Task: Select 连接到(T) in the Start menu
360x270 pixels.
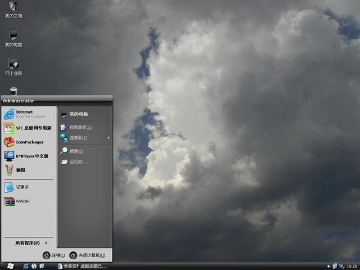Action: click(85, 138)
